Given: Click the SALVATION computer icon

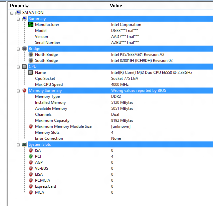Looking at the screenshot, I should 18,13.
